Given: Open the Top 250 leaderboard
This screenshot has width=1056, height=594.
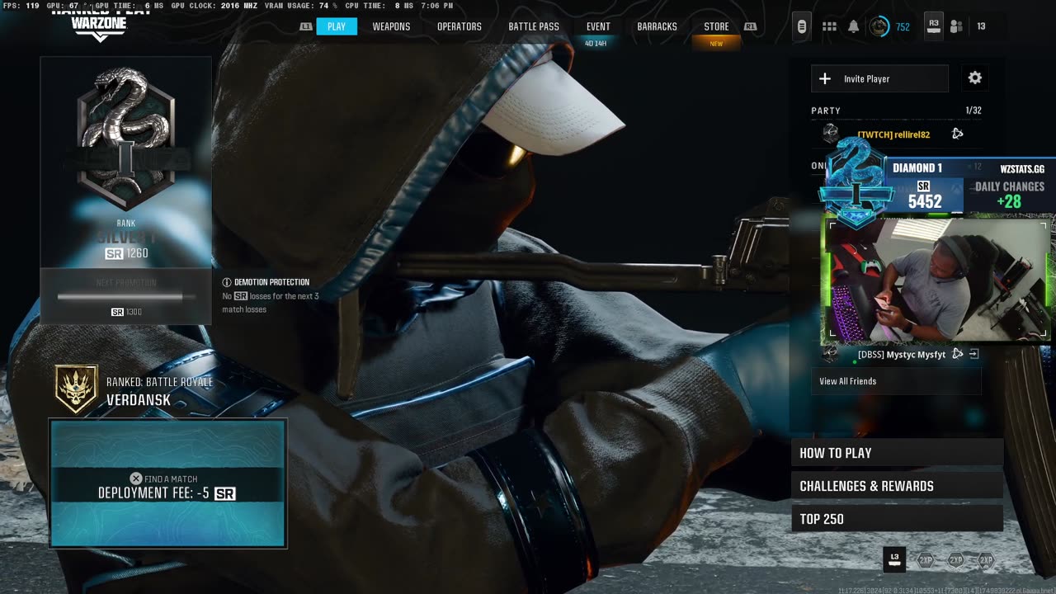Looking at the screenshot, I should click(x=897, y=519).
